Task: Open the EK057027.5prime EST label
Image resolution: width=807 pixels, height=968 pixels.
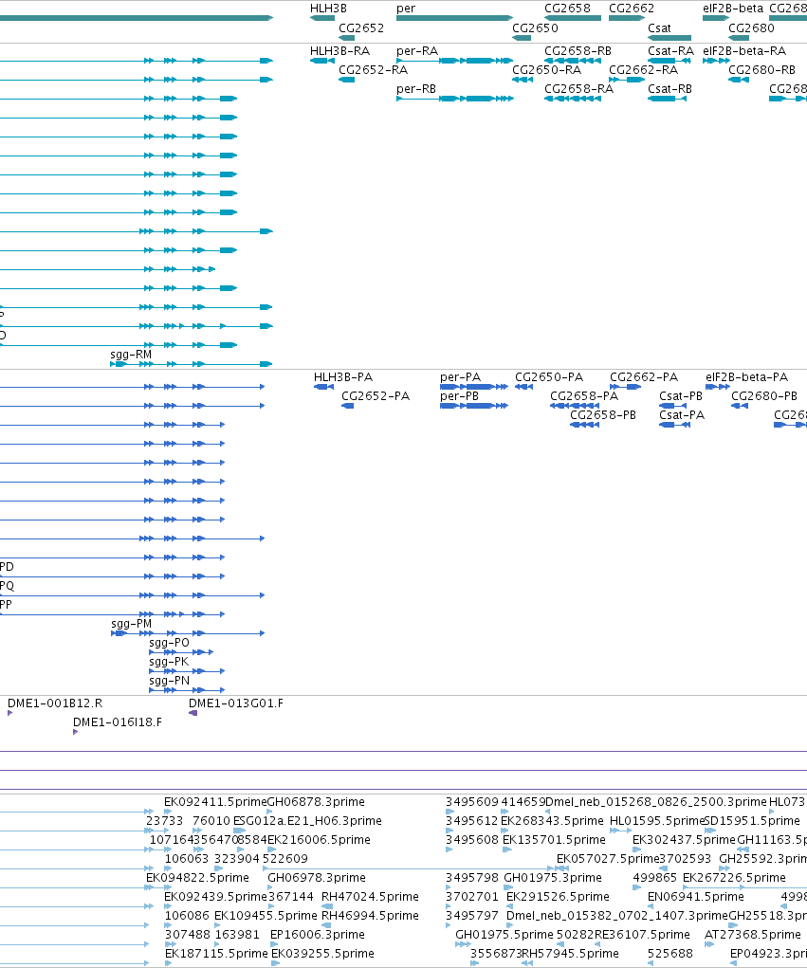Action: pos(608,859)
